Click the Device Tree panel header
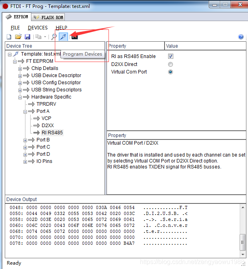This screenshot has width=248, height=269. tap(55, 46)
